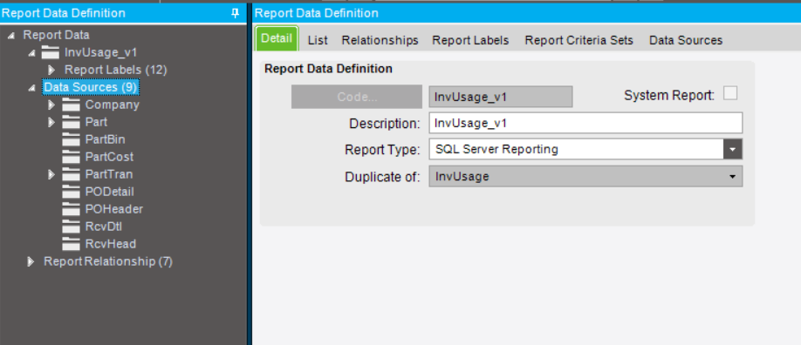The image size is (801, 345).
Task: Switch to the Relationships tab
Action: (380, 40)
